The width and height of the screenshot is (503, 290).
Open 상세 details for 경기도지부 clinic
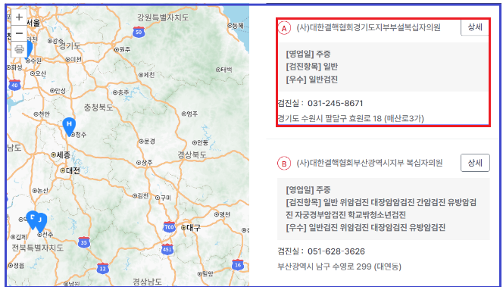[x=475, y=27]
